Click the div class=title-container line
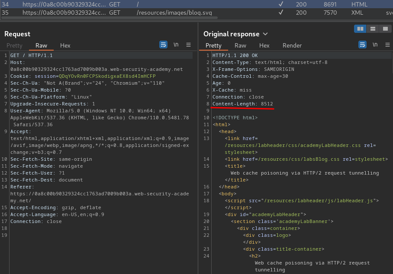Image resolution: width=393 pixels, height=274 pixels. (283, 249)
